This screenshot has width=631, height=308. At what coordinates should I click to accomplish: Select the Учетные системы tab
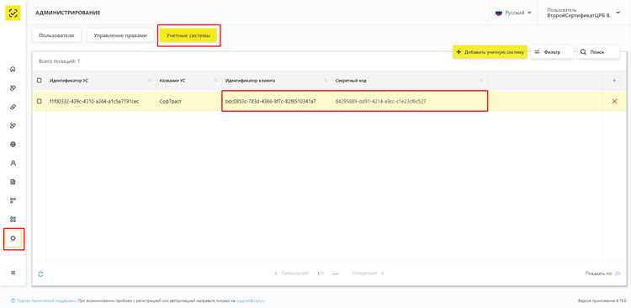coord(188,36)
